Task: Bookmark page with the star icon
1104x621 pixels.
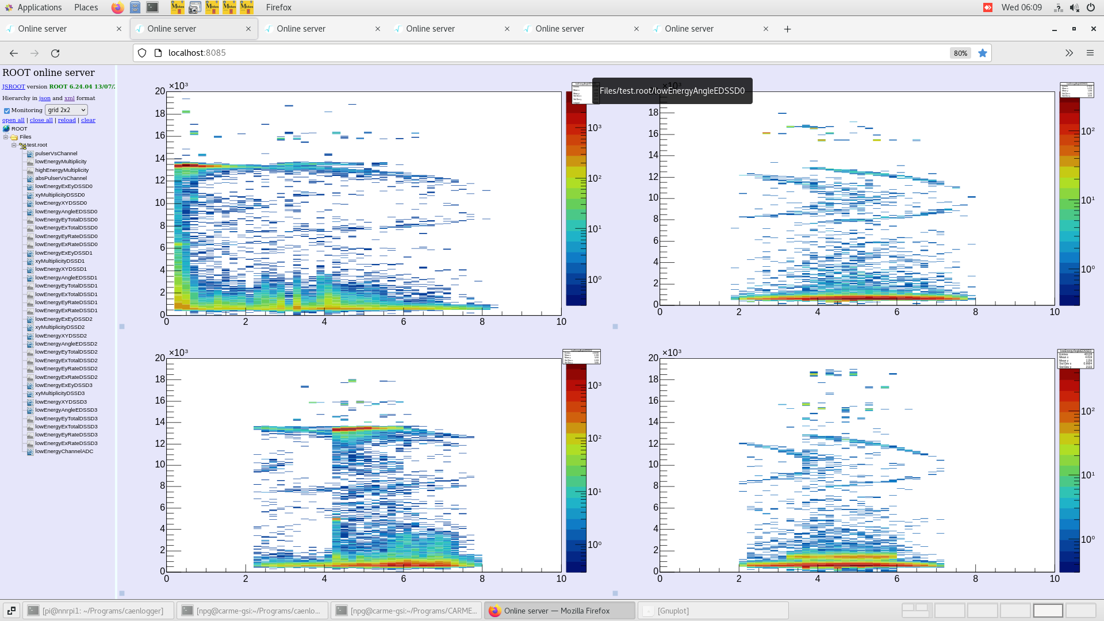Action: (x=983, y=53)
